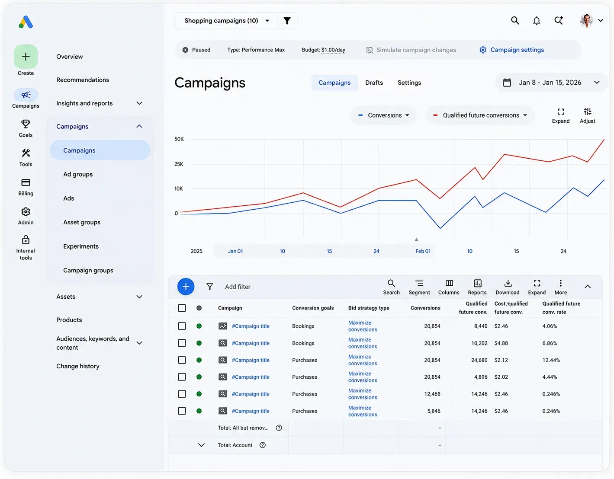Open the Goals trophy icon in sidebar
The width and height of the screenshot is (614, 479).
(26, 124)
